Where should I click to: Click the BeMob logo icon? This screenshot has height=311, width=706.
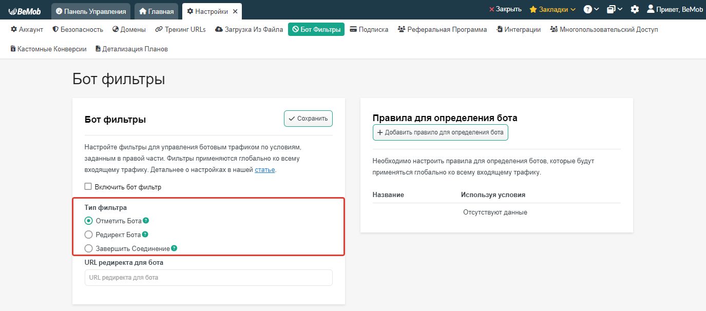click(x=25, y=11)
